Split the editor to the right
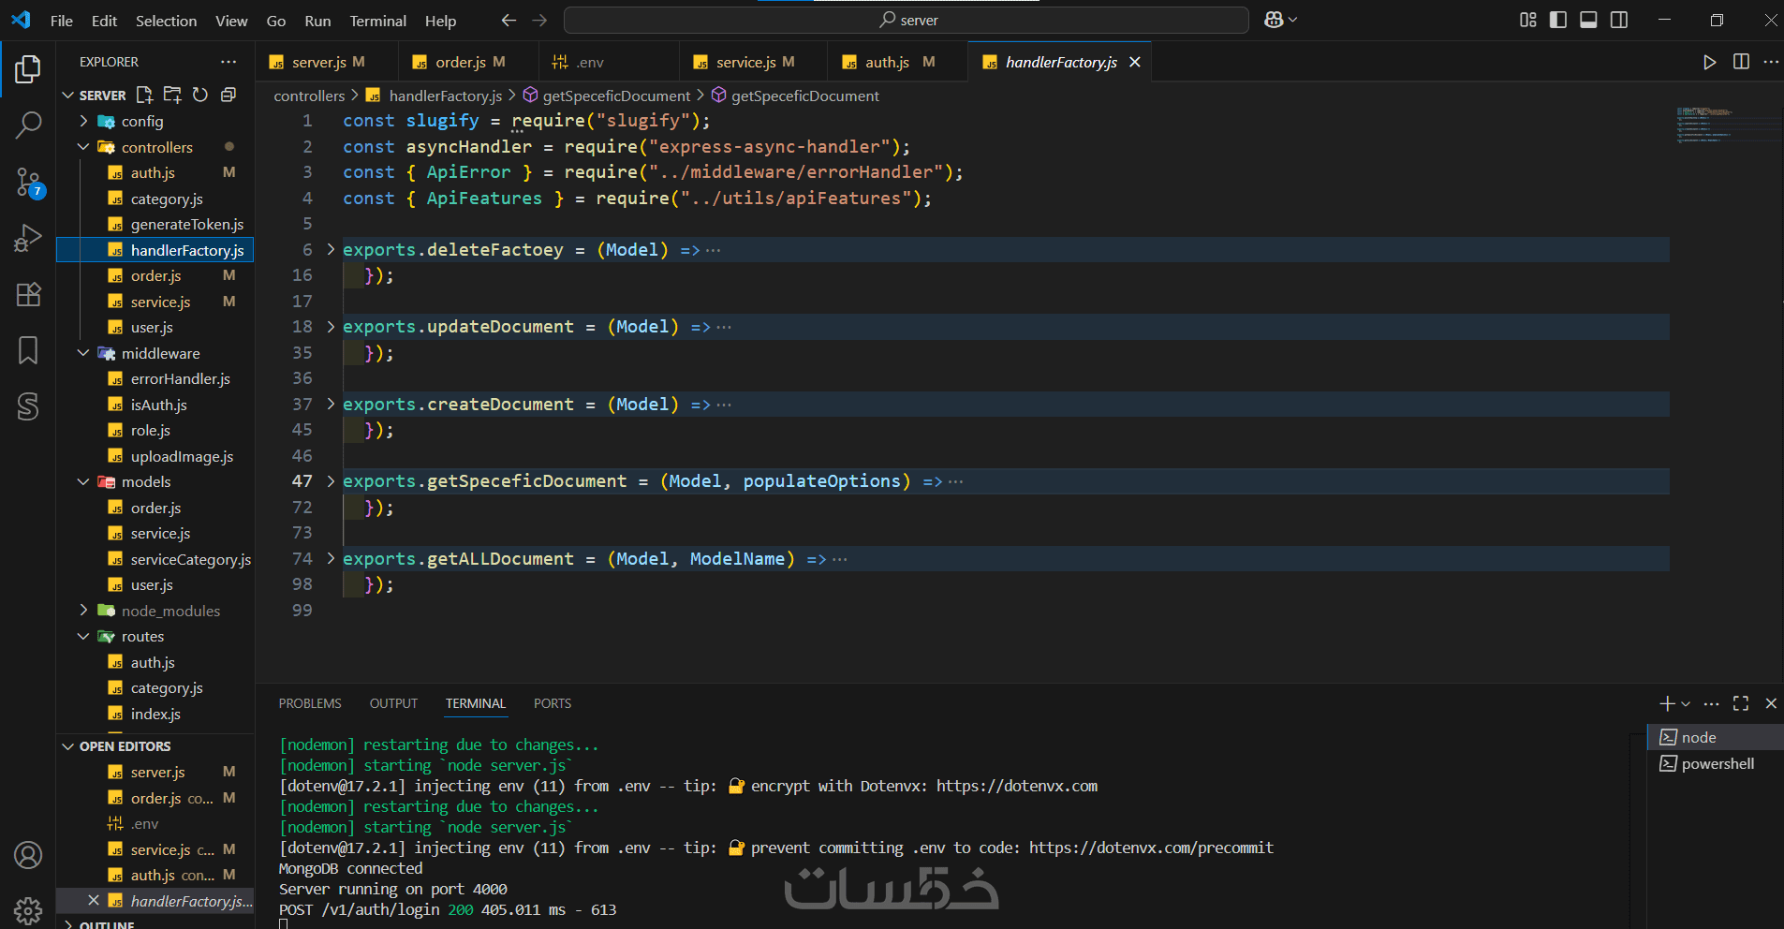The height and width of the screenshot is (929, 1784). pos(1741,62)
